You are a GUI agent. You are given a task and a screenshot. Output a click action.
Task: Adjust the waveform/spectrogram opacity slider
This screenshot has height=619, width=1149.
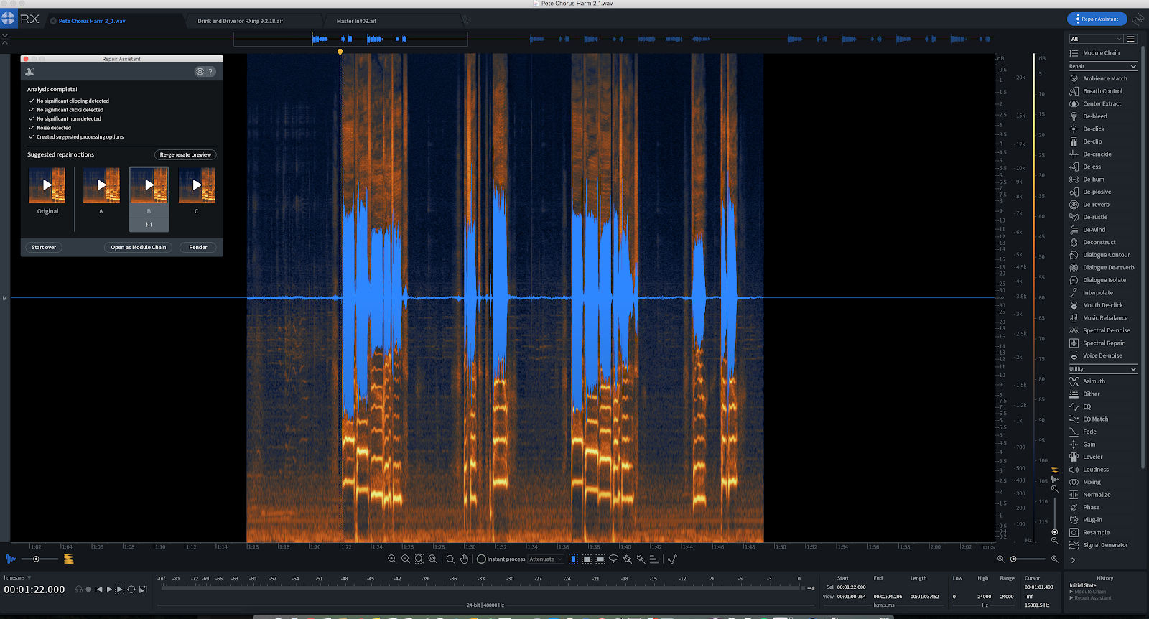click(36, 559)
